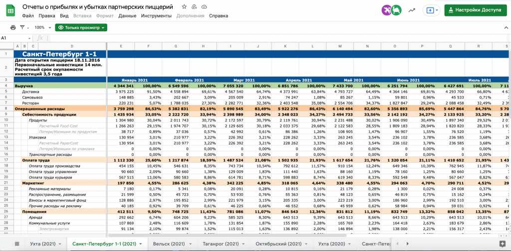This screenshot has height=251, width=511.
Task: Open the zoom level 100% dropdown
Action: [x=41, y=28]
